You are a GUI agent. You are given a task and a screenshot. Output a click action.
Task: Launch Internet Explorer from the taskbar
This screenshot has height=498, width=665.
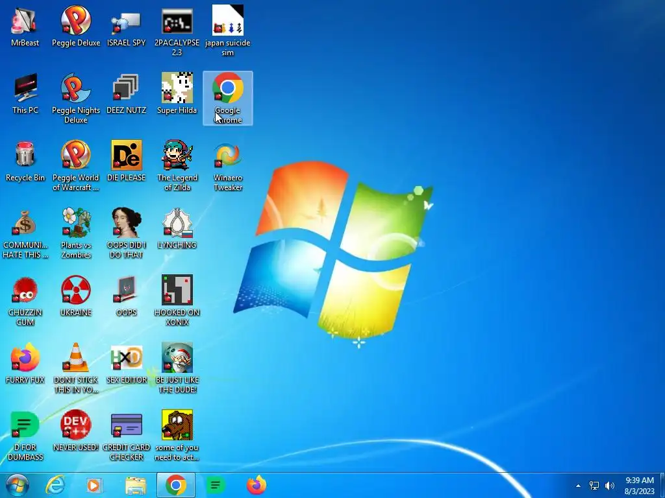tap(55, 485)
